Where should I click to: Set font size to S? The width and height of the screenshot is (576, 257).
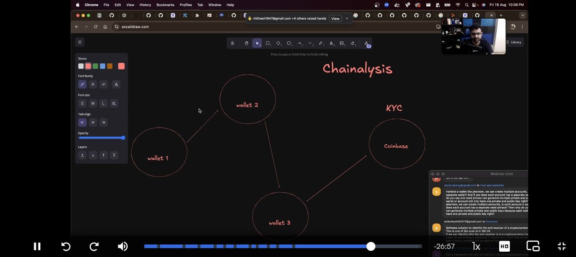[82, 104]
